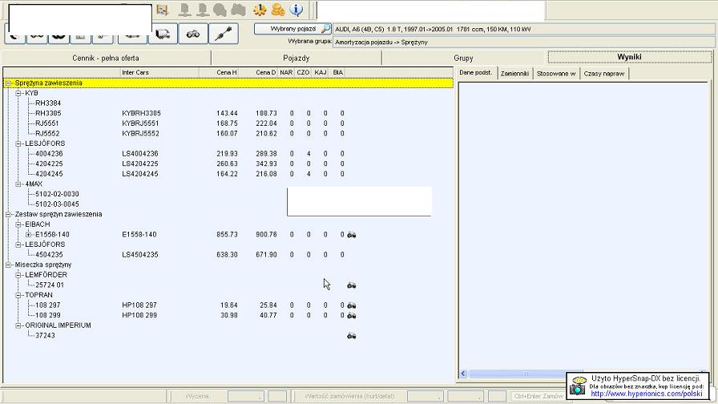Click the Amortyzacja pojazdu group field
This screenshot has height=404, width=718.
click(x=524, y=42)
